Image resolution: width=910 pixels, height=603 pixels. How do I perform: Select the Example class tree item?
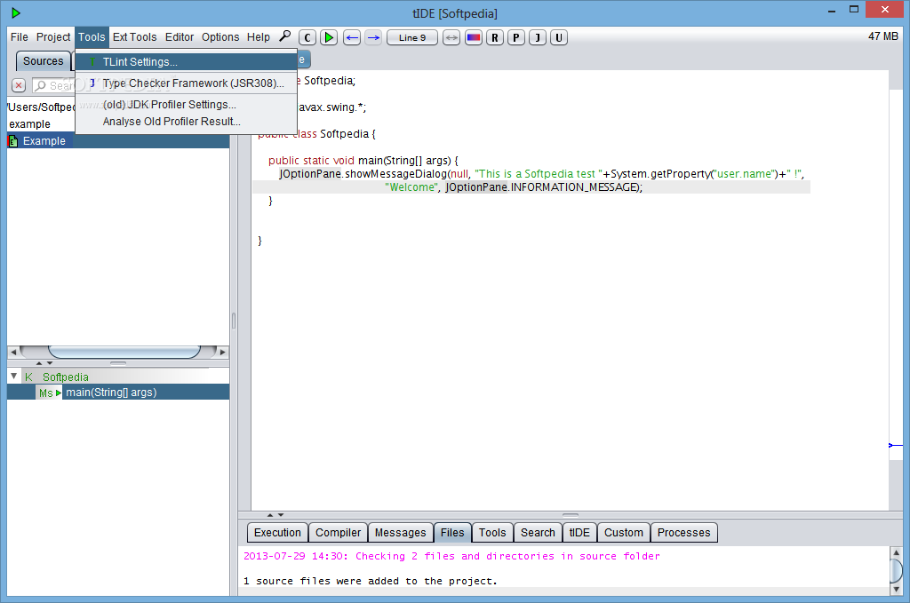pos(118,141)
